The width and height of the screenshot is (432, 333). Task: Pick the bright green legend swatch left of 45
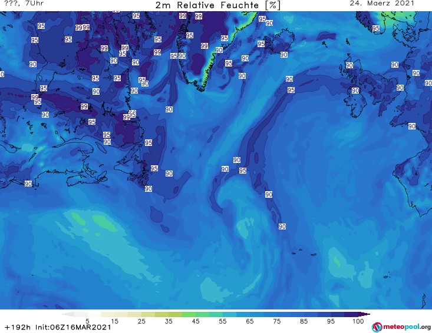pos(189,314)
